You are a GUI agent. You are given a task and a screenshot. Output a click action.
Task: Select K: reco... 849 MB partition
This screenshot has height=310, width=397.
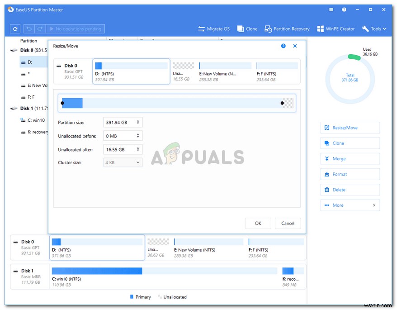tap(293, 277)
